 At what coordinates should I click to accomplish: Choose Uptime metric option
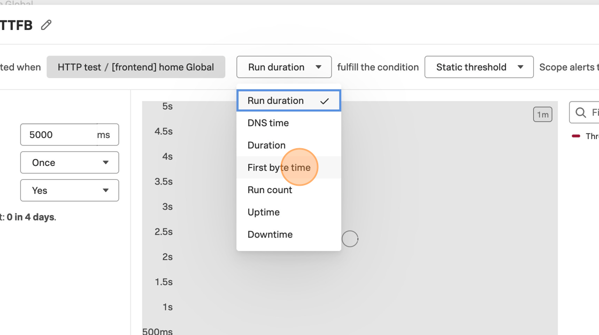pos(263,212)
